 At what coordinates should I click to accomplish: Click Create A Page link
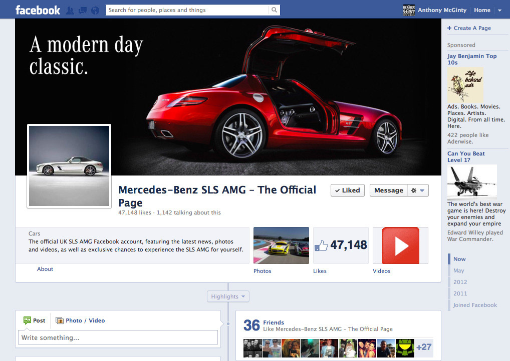(469, 28)
